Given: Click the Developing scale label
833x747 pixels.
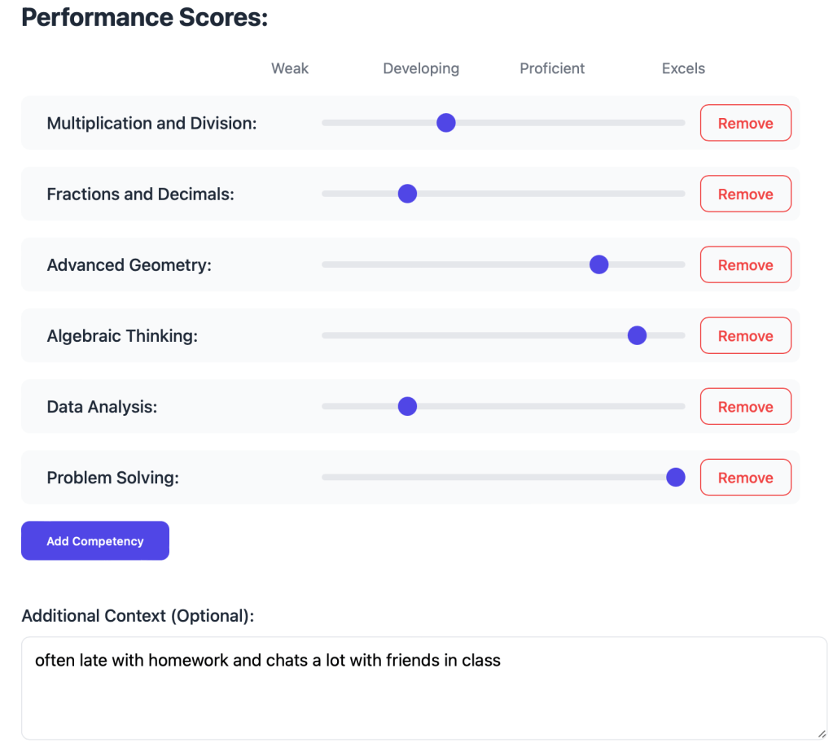Looking at the screenshot, I should click(x=421, y=68).
